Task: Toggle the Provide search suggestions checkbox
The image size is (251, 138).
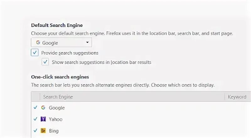Action: (35, 52)
